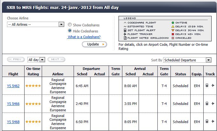Click the orange 30-44 min delay legend icon
The width and height of the screenshot is (217, 131).
point(173,31)
